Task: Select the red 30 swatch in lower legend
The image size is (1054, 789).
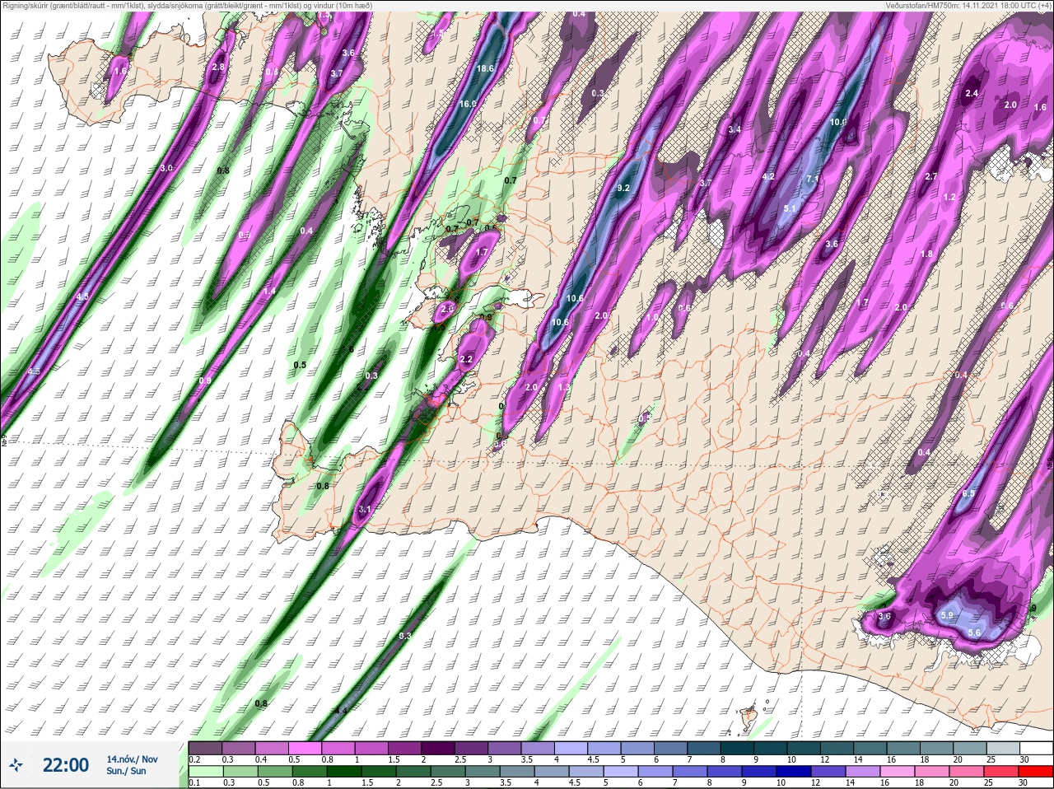Action: click(1035, 772)
